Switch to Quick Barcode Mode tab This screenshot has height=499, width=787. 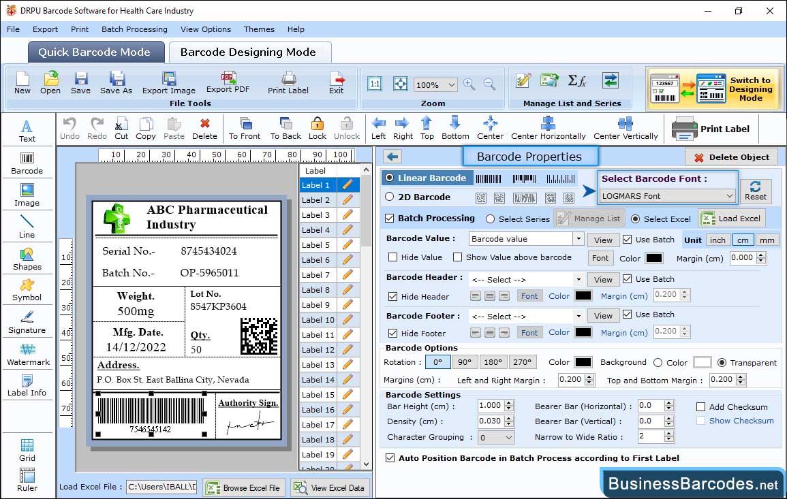[95, 52]
